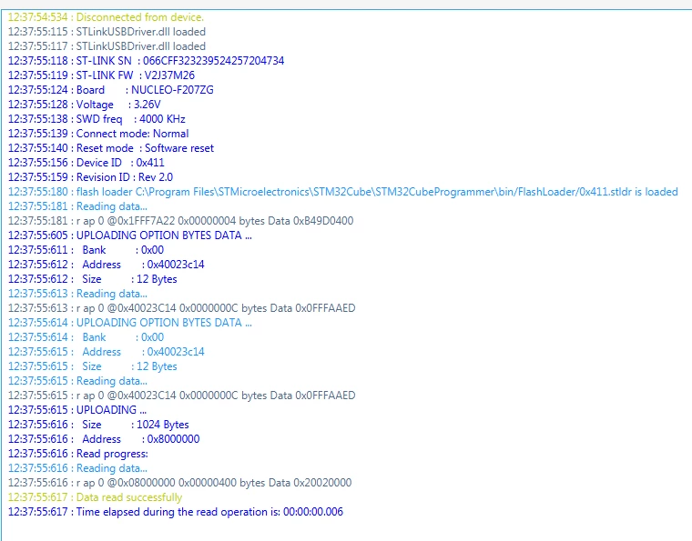The height and width of the screenshot is (541, 692).
Task: Select the 'Time elapsed during the read operation' line
Action: click(176, 512)
